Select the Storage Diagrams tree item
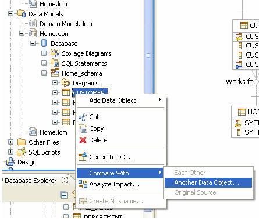This screenshot has height=219, width=259. 87,53
